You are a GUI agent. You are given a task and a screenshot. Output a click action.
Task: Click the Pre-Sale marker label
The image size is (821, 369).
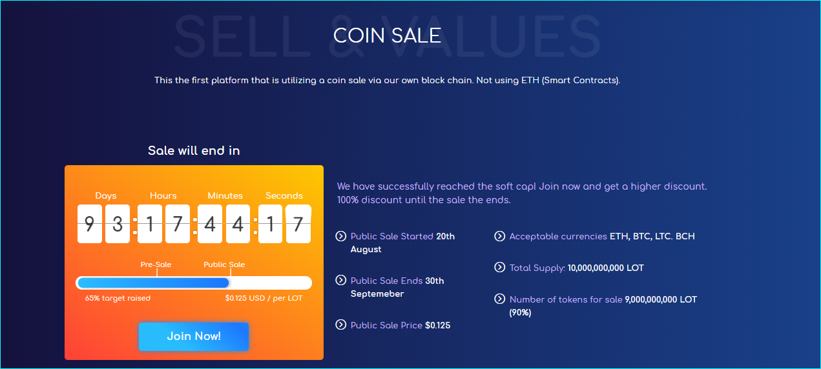(x=156, y=264)
